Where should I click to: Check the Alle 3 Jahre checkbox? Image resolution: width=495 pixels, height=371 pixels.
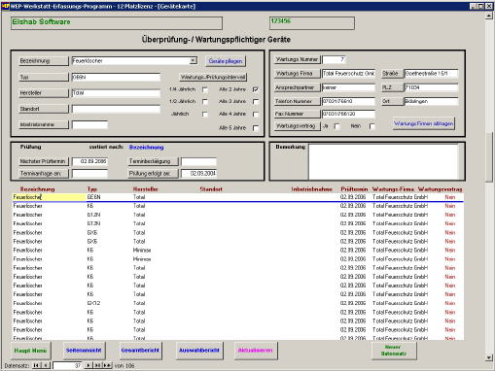point(256,101)
